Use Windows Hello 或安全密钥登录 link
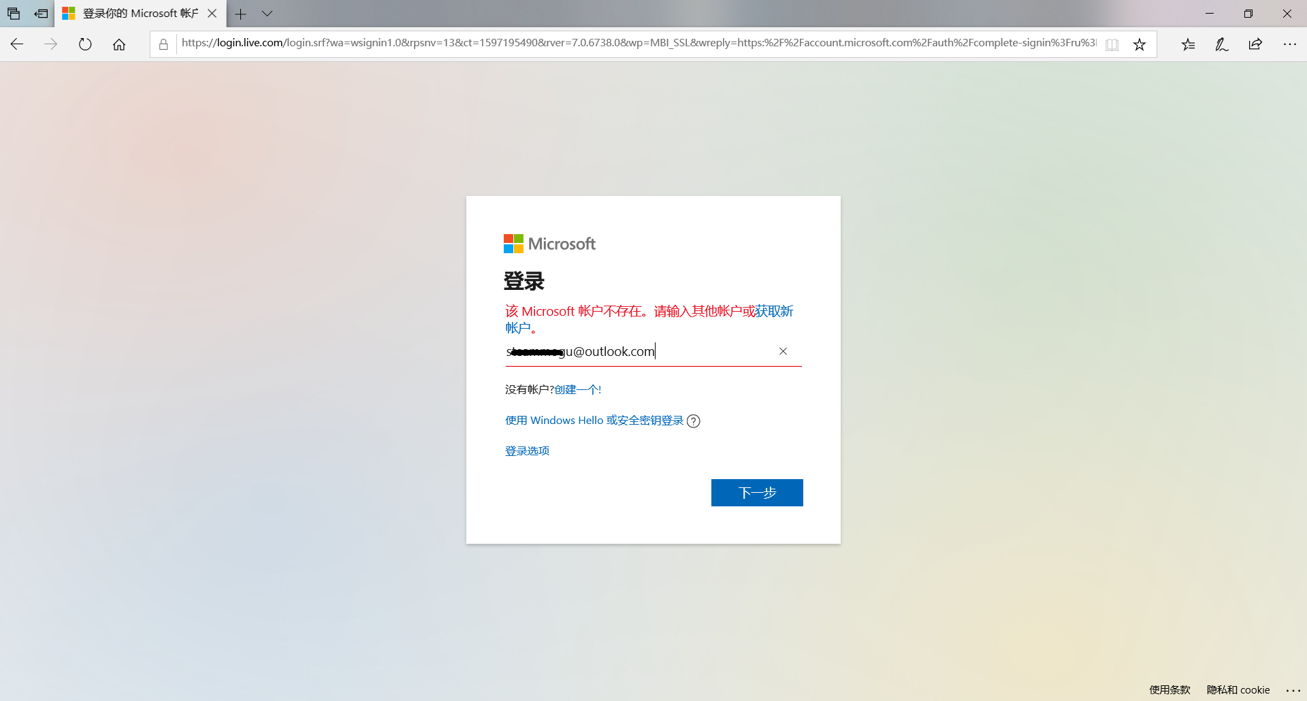 tap(594, 421)
